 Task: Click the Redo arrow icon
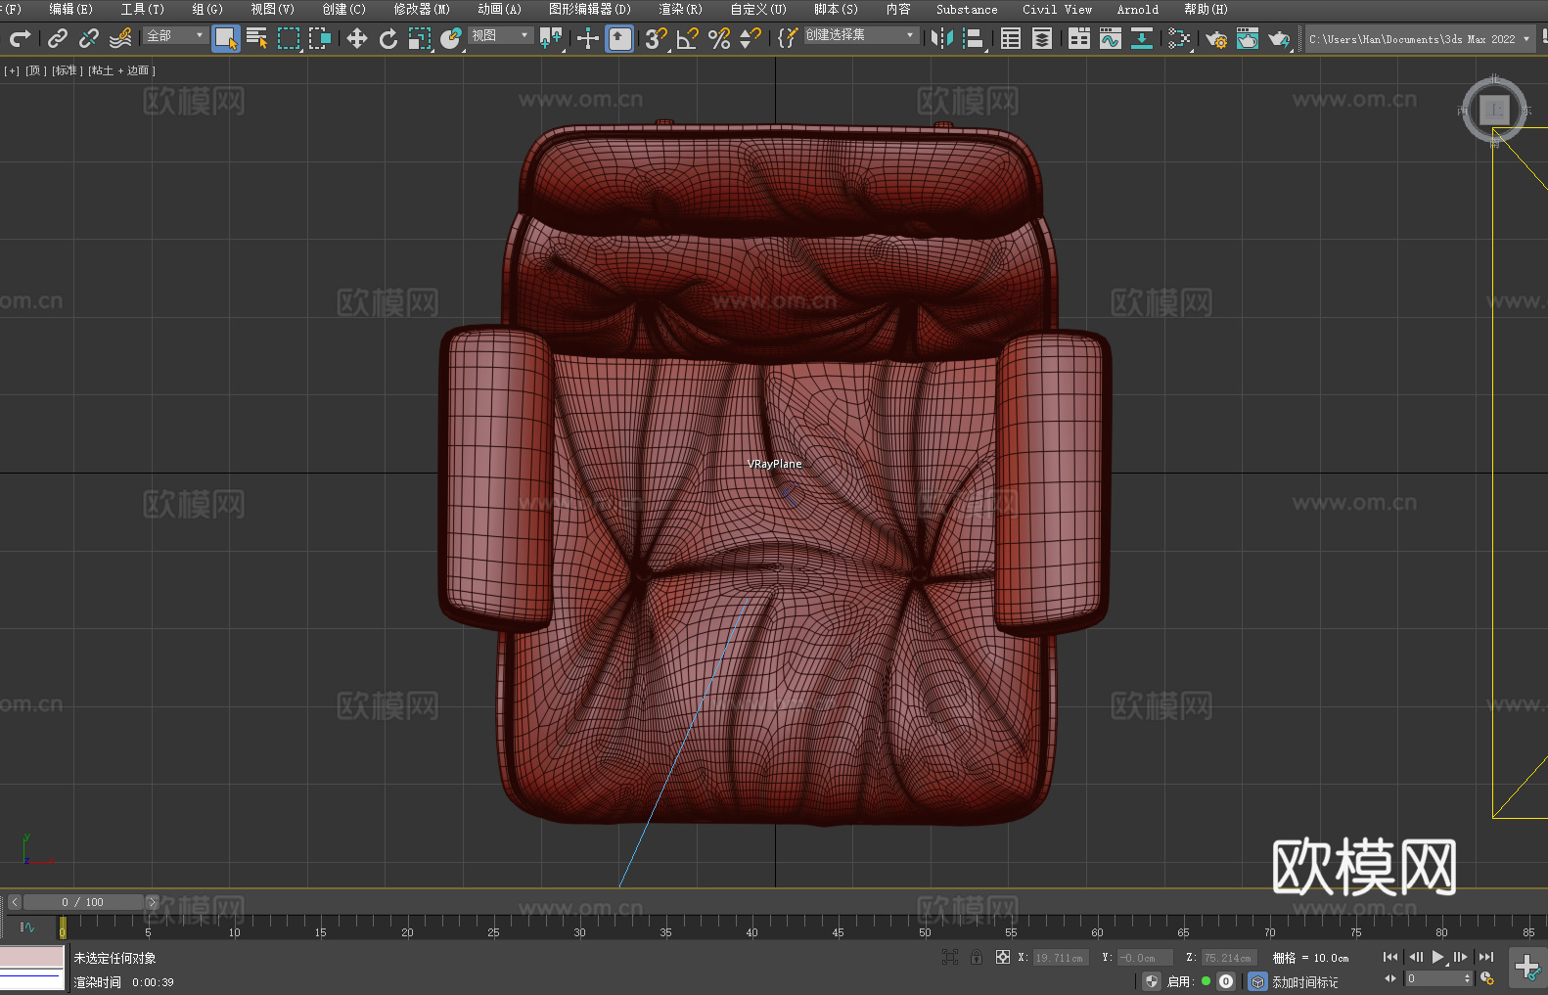(x=20, y=38)
